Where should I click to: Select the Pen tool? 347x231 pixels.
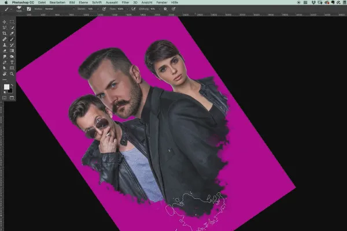pyautogui.click(x=5, y=62)
